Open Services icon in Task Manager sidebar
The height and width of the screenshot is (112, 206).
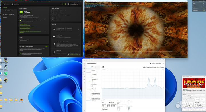click(x=84, y=82)
